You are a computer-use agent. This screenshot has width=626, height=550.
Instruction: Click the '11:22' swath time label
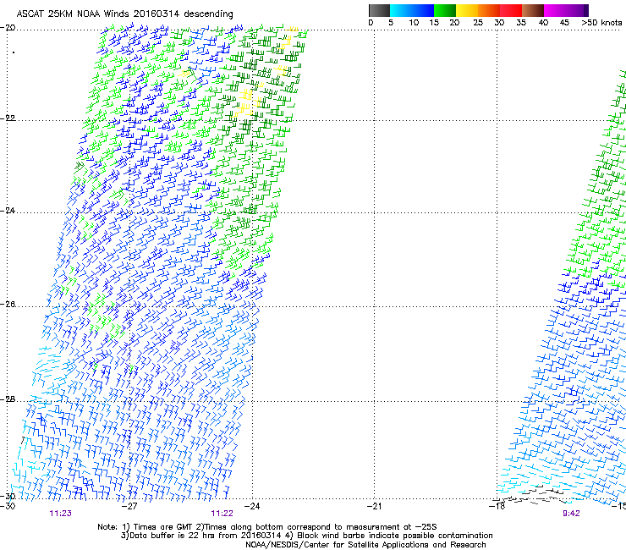[x=222, y=514]
